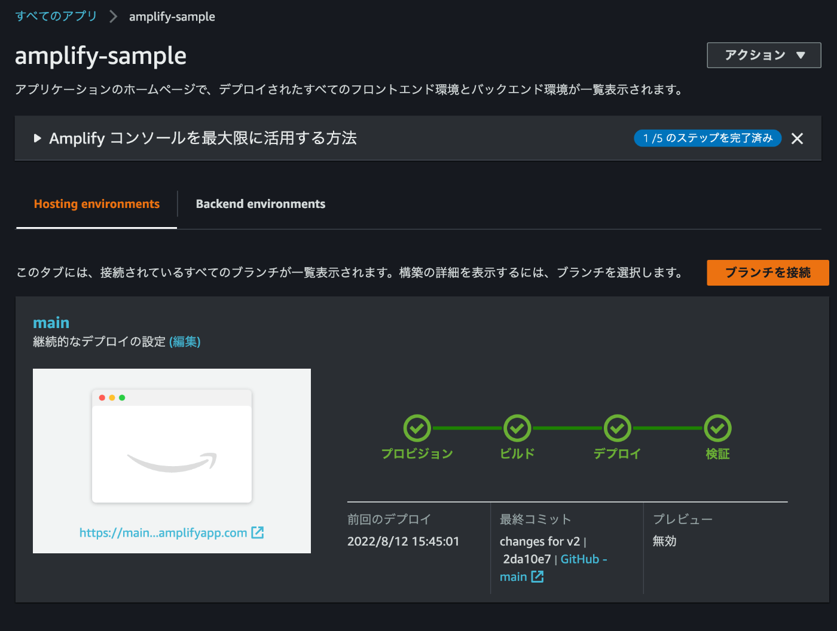
Task: Click the 前回のデプロイ column heading
Action: point(389,519)
